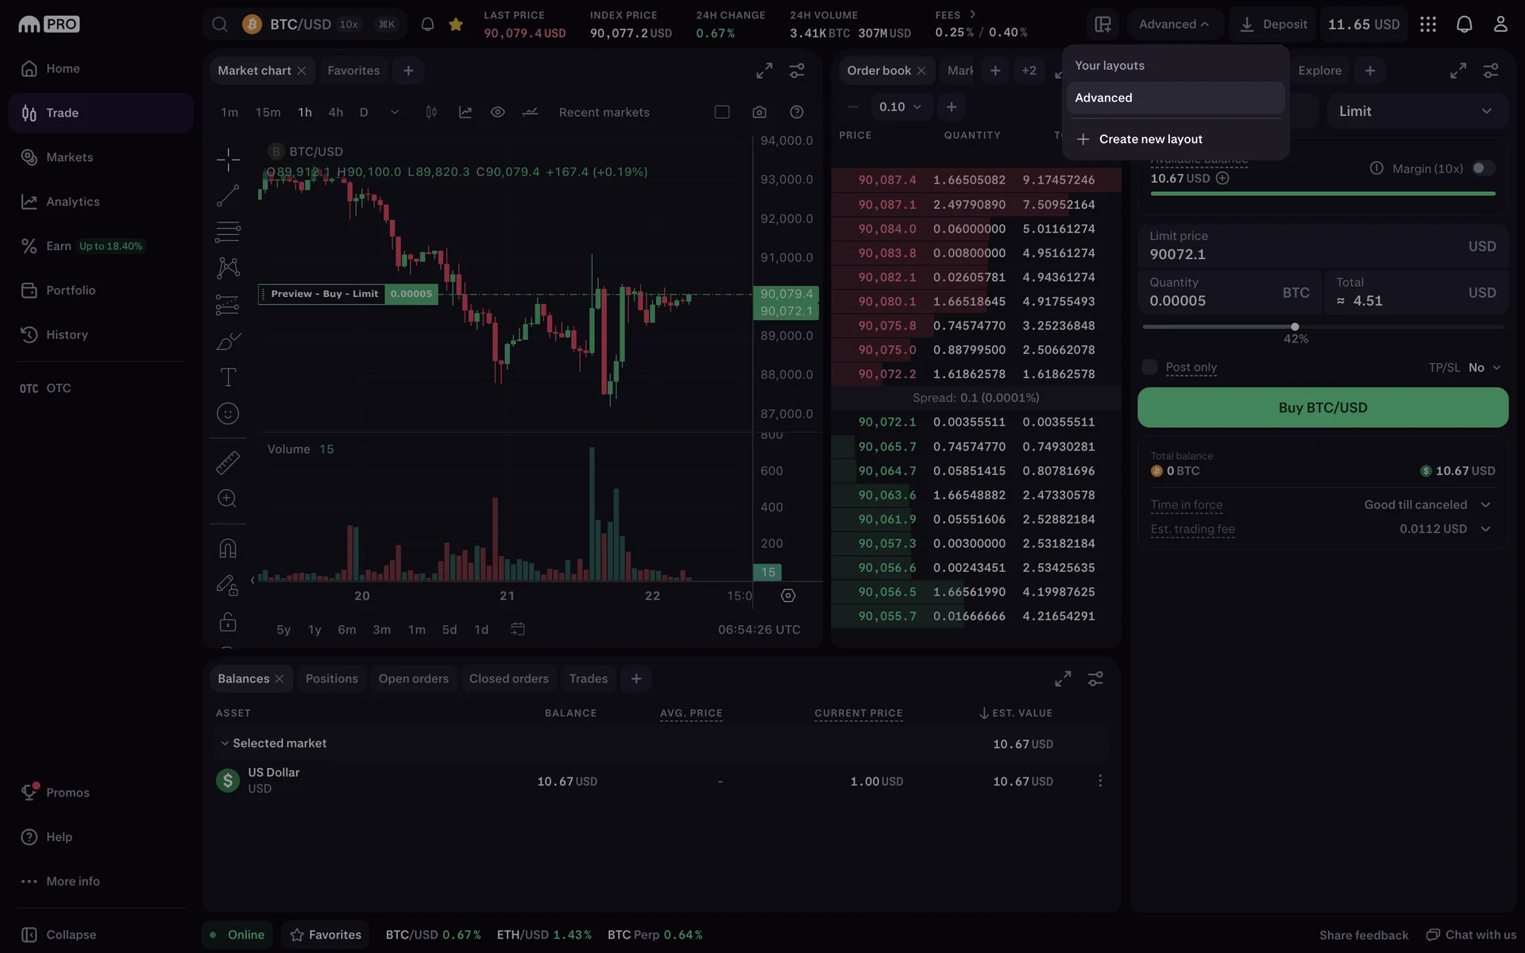Image resolution: width=1525 pixels, height=953 pixels.
Task: Click the Deposit button
Action: click(1273, 25)
